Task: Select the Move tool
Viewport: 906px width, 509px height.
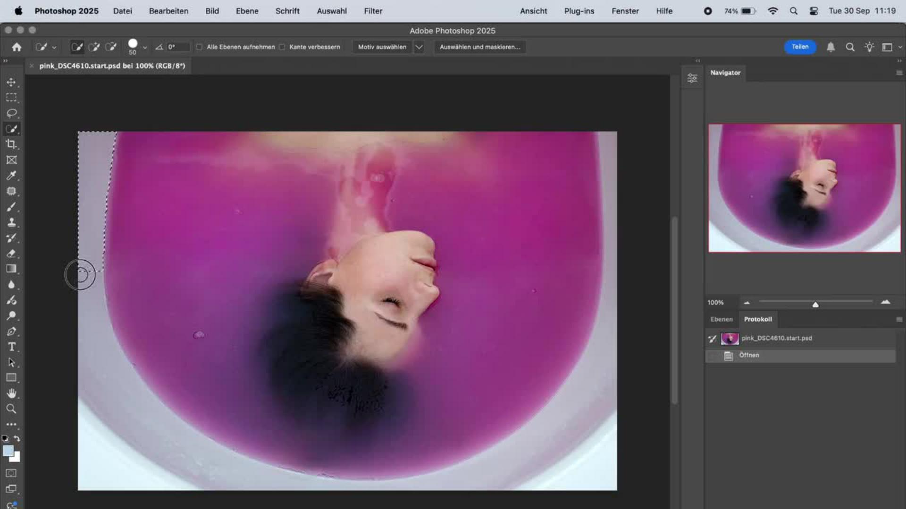Action: [x=11, y=82]
